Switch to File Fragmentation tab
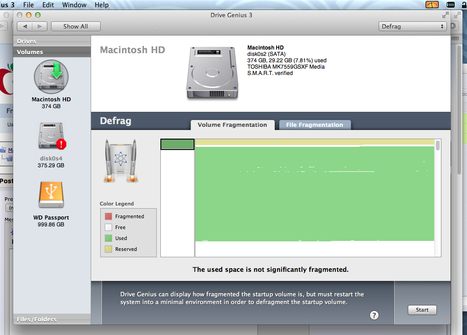This screenshot has width=467, height=335. [x=315, y=125]
